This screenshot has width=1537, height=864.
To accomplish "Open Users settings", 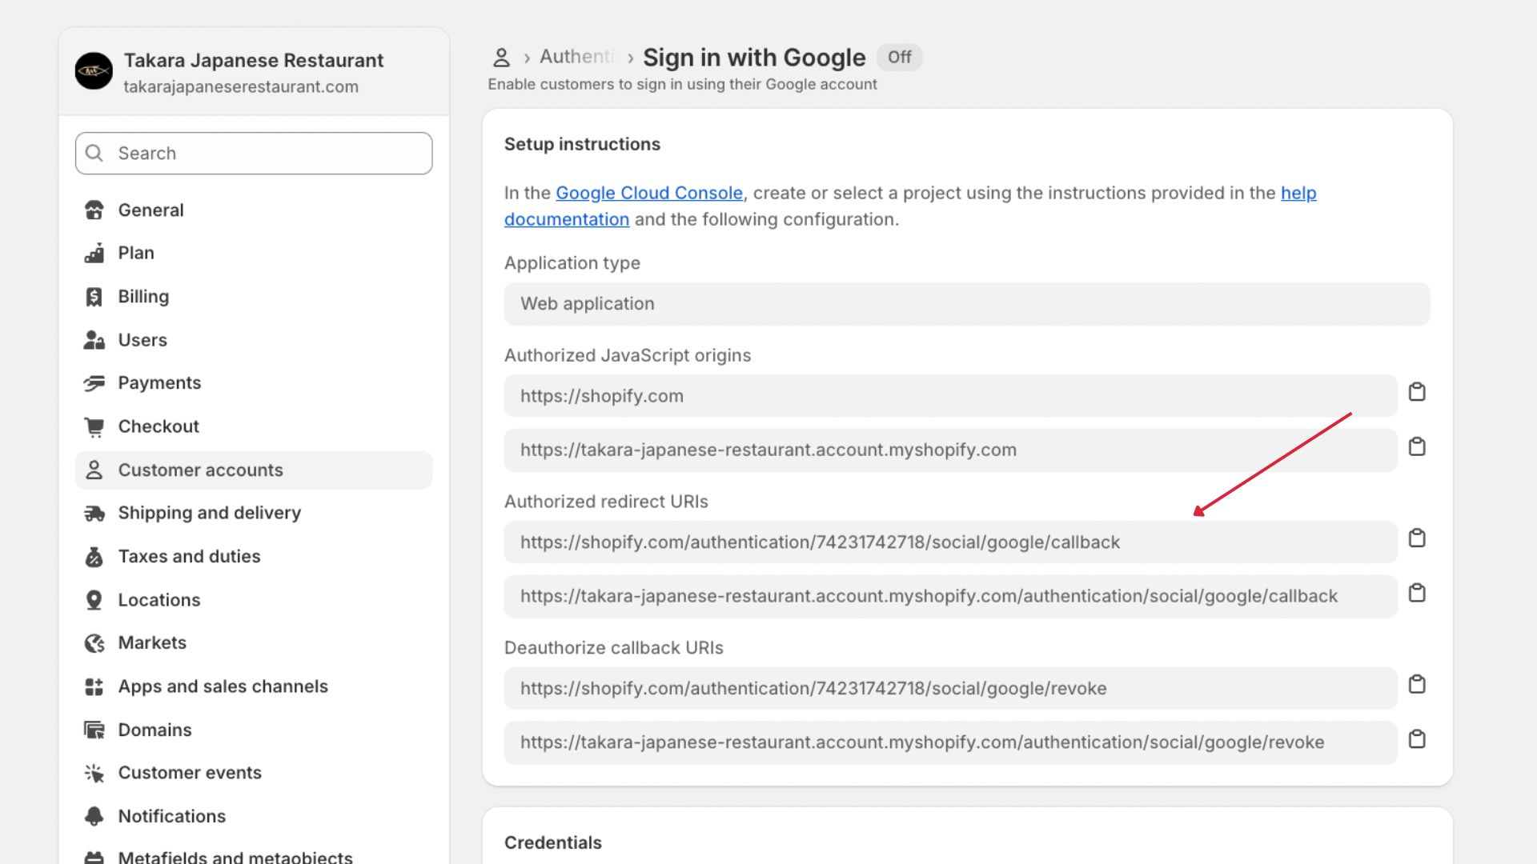I will pos(254,340).
